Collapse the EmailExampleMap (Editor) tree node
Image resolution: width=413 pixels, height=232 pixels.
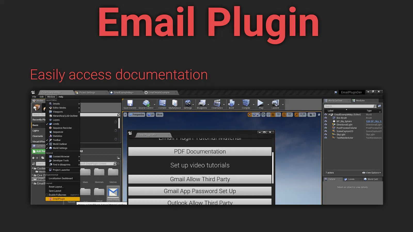[x=329, y=114]
